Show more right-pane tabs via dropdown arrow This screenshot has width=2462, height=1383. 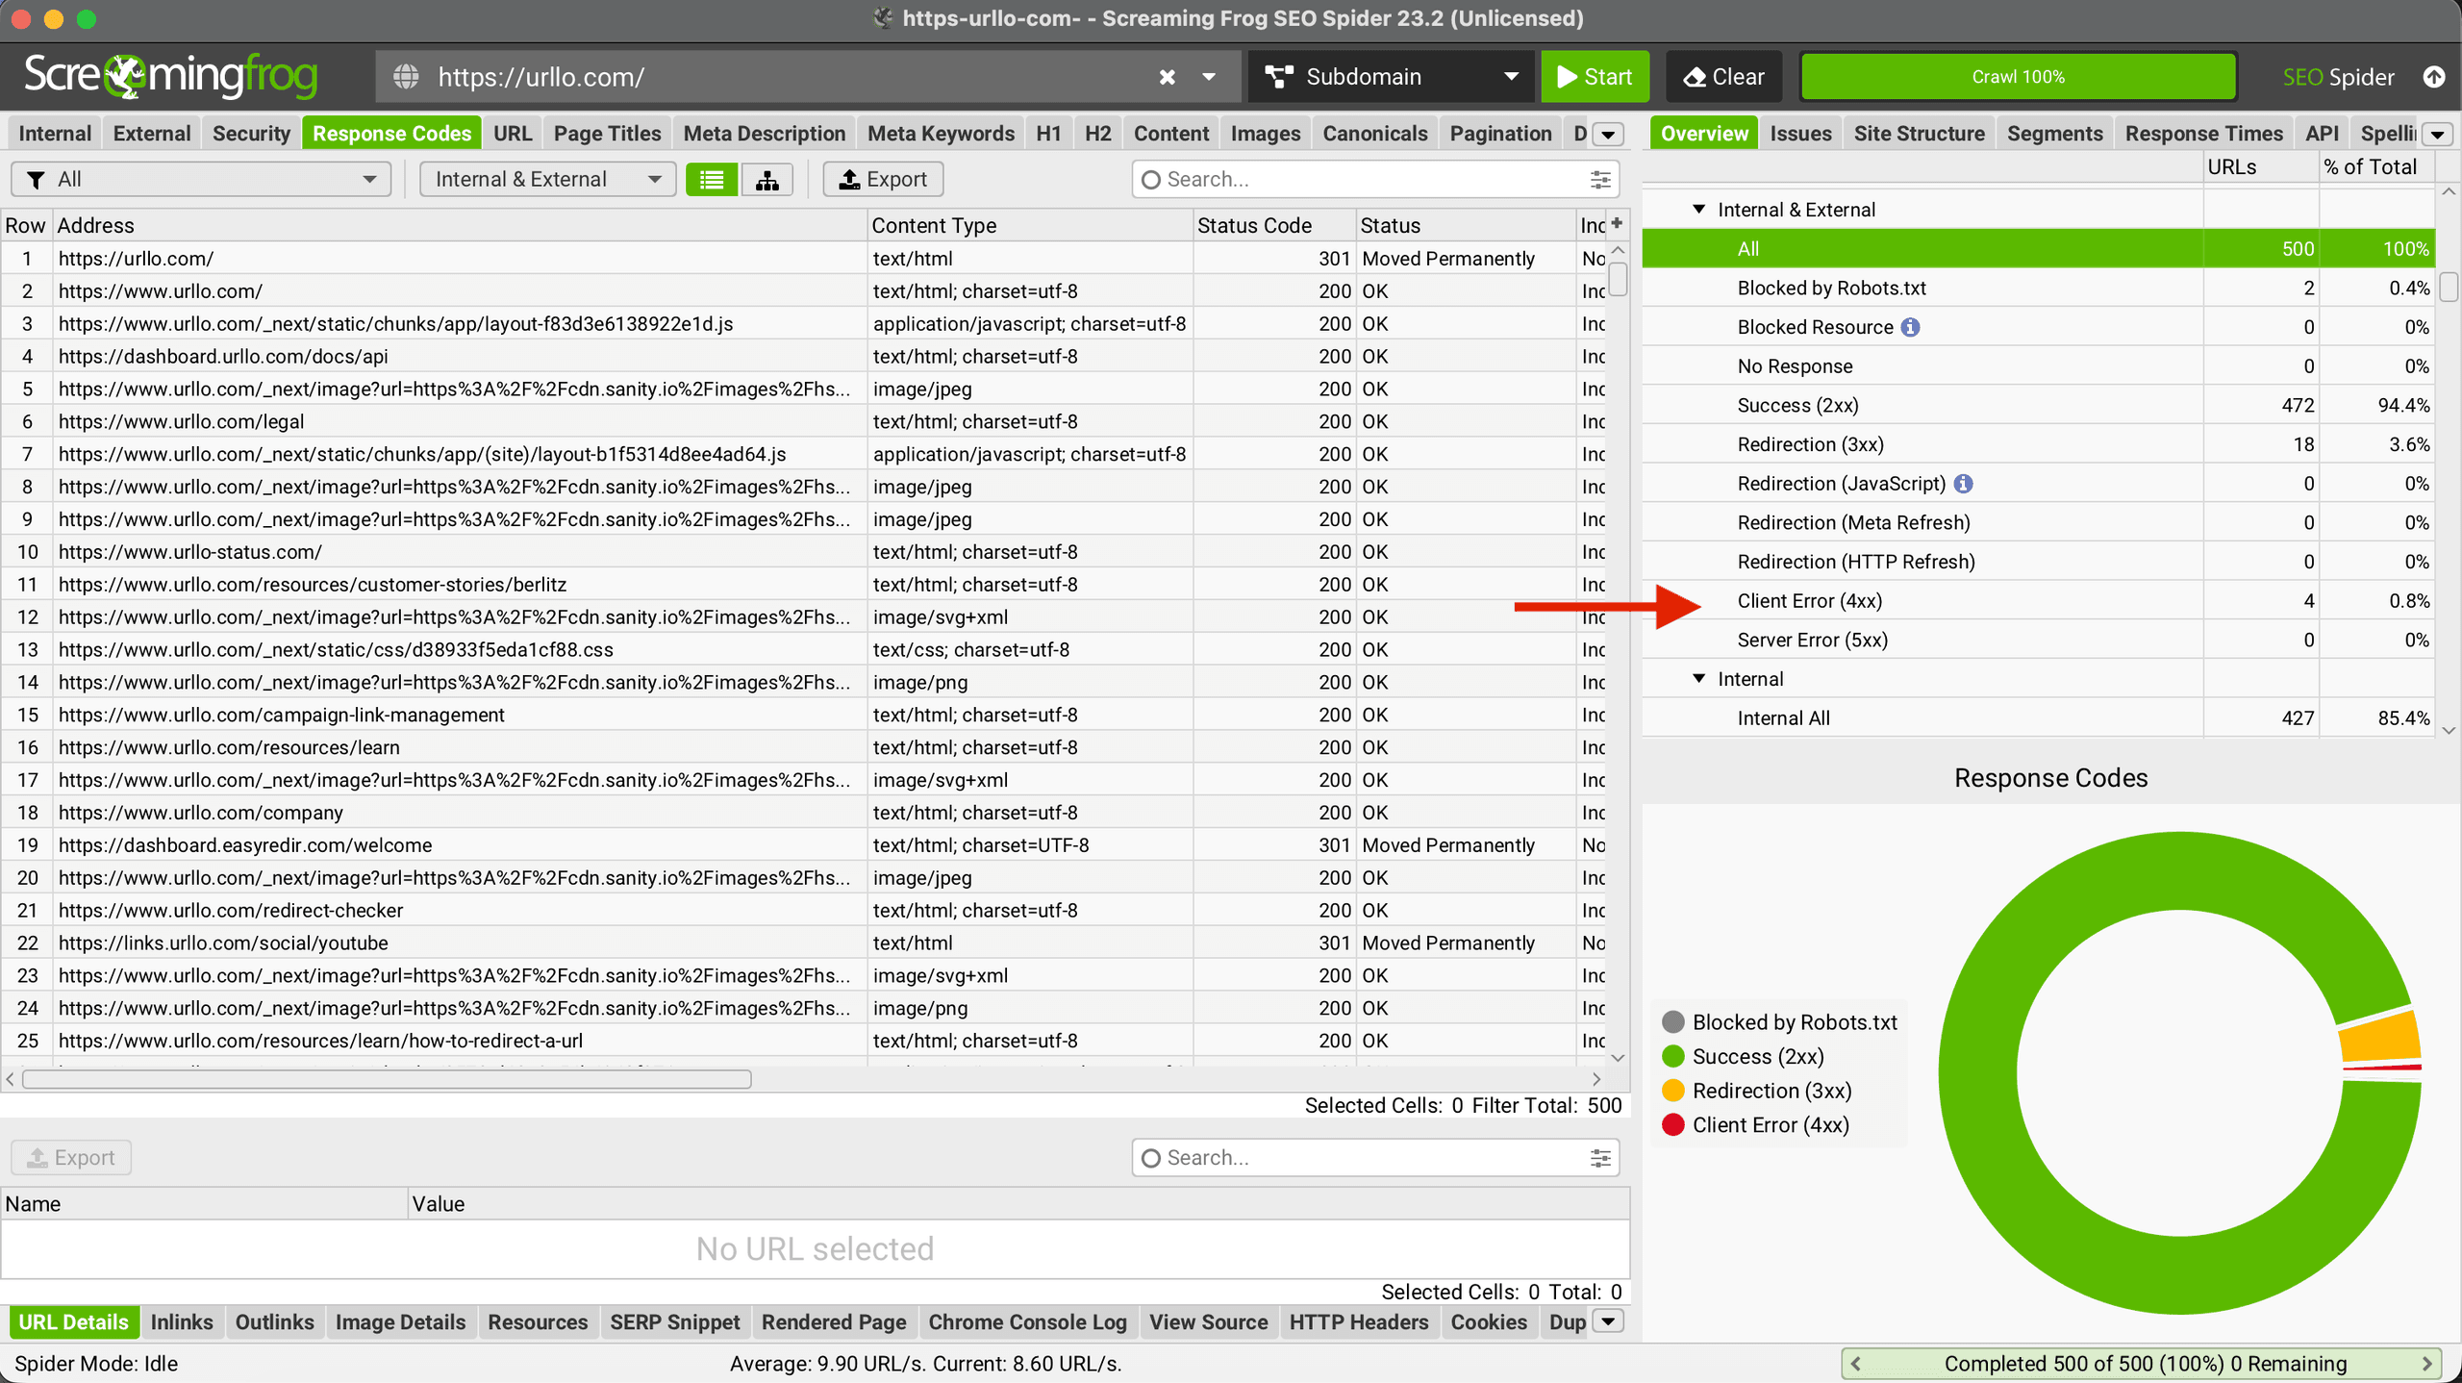coord(2438,135)
